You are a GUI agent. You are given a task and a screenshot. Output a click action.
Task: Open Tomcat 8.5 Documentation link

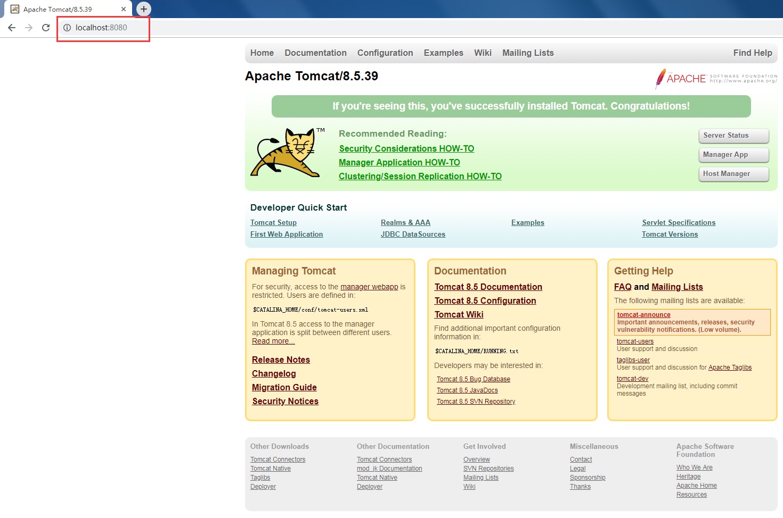pyautogui.click(x=488, y=287)
